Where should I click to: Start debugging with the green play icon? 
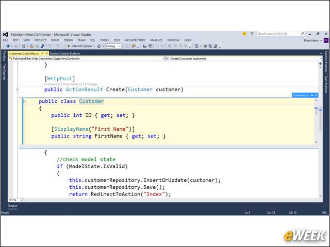click(x=69, y=46)
